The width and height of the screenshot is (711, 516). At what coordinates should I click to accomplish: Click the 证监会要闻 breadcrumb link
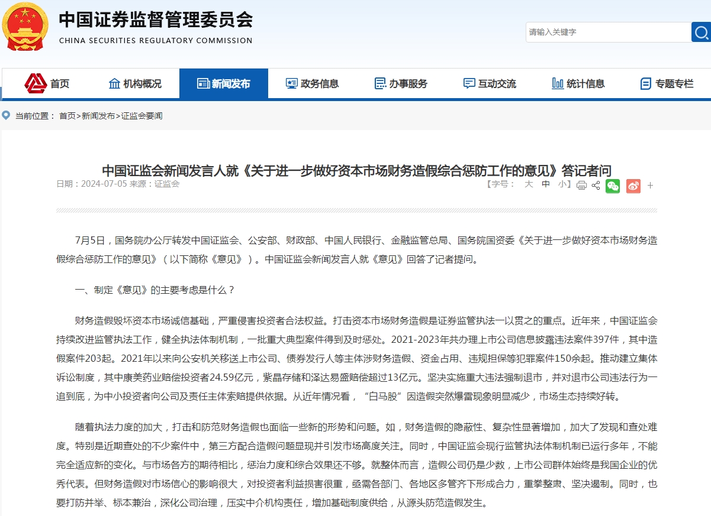141,116
